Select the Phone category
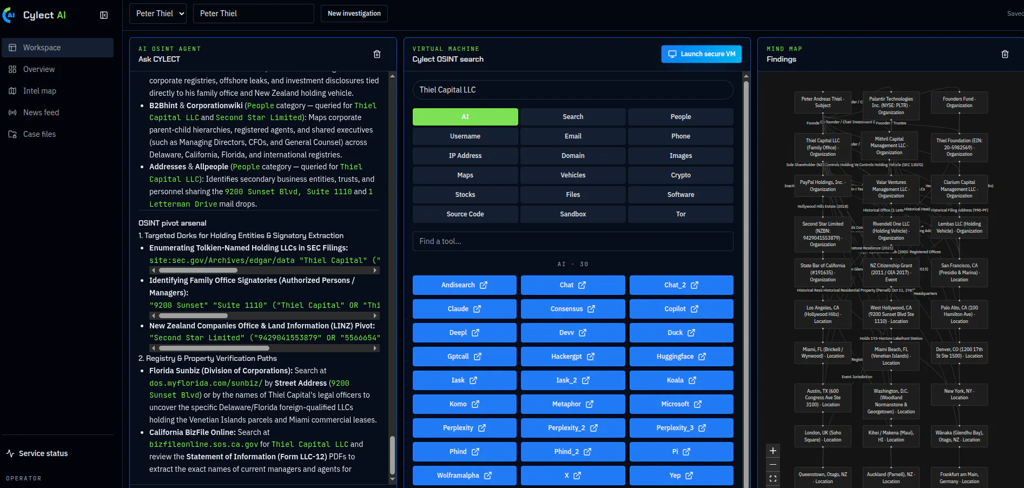Viewport: 1024px width, 488px height. pyautogui.click(x=681, y=136)
